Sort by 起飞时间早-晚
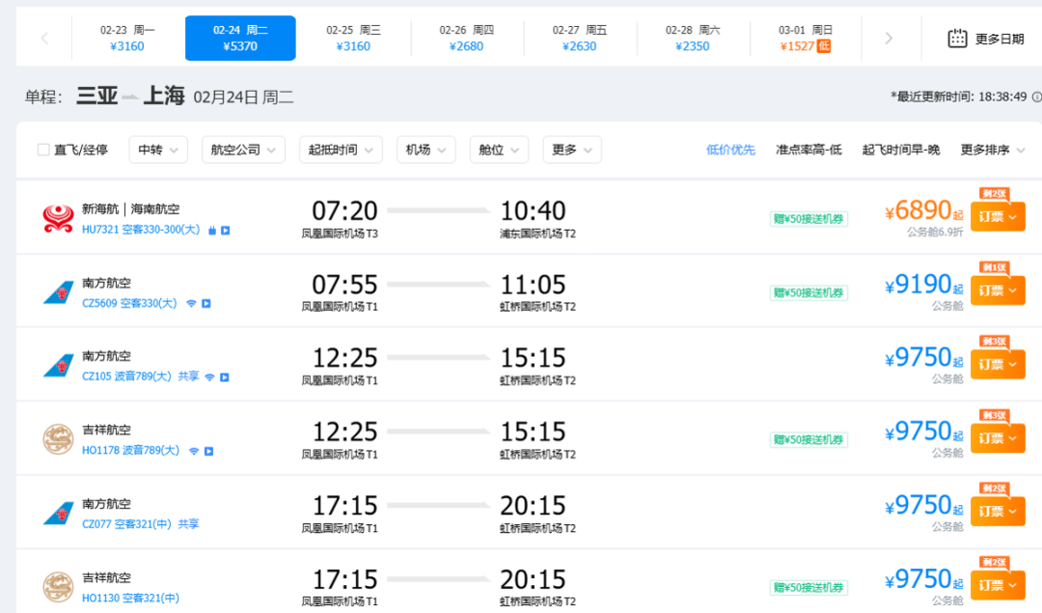 (900, 151)
